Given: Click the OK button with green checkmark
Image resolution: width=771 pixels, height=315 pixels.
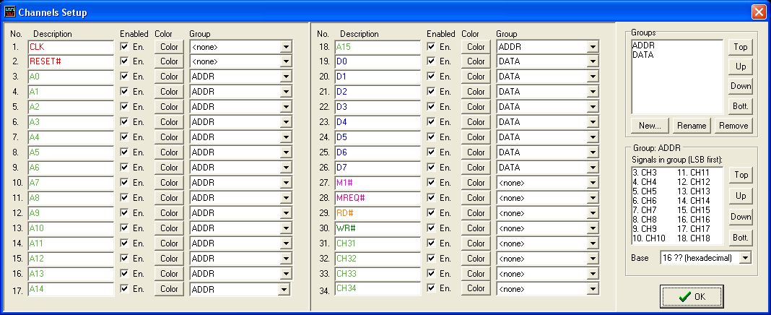Looking at the screenshot, I should (691, 296).
